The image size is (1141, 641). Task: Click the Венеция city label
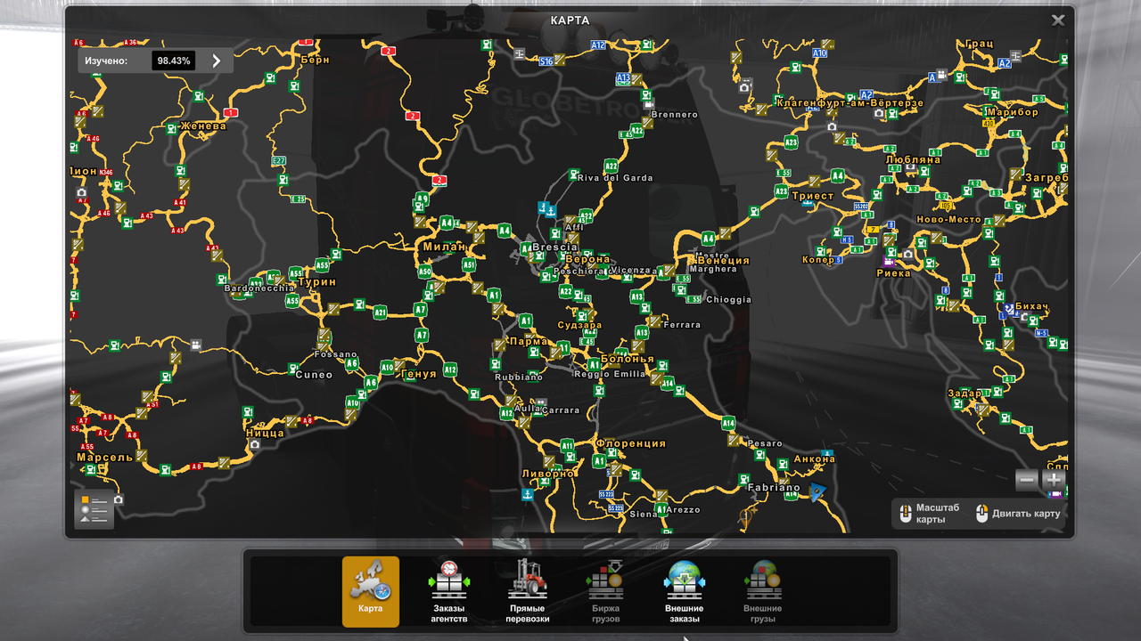pos(724,261)
